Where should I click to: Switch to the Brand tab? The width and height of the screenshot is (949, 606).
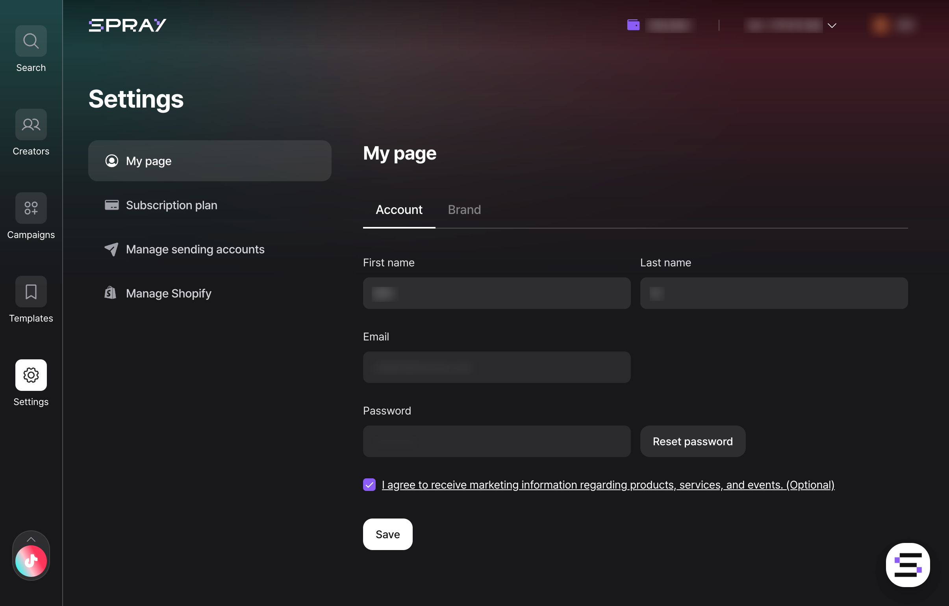tap(464, 210)
